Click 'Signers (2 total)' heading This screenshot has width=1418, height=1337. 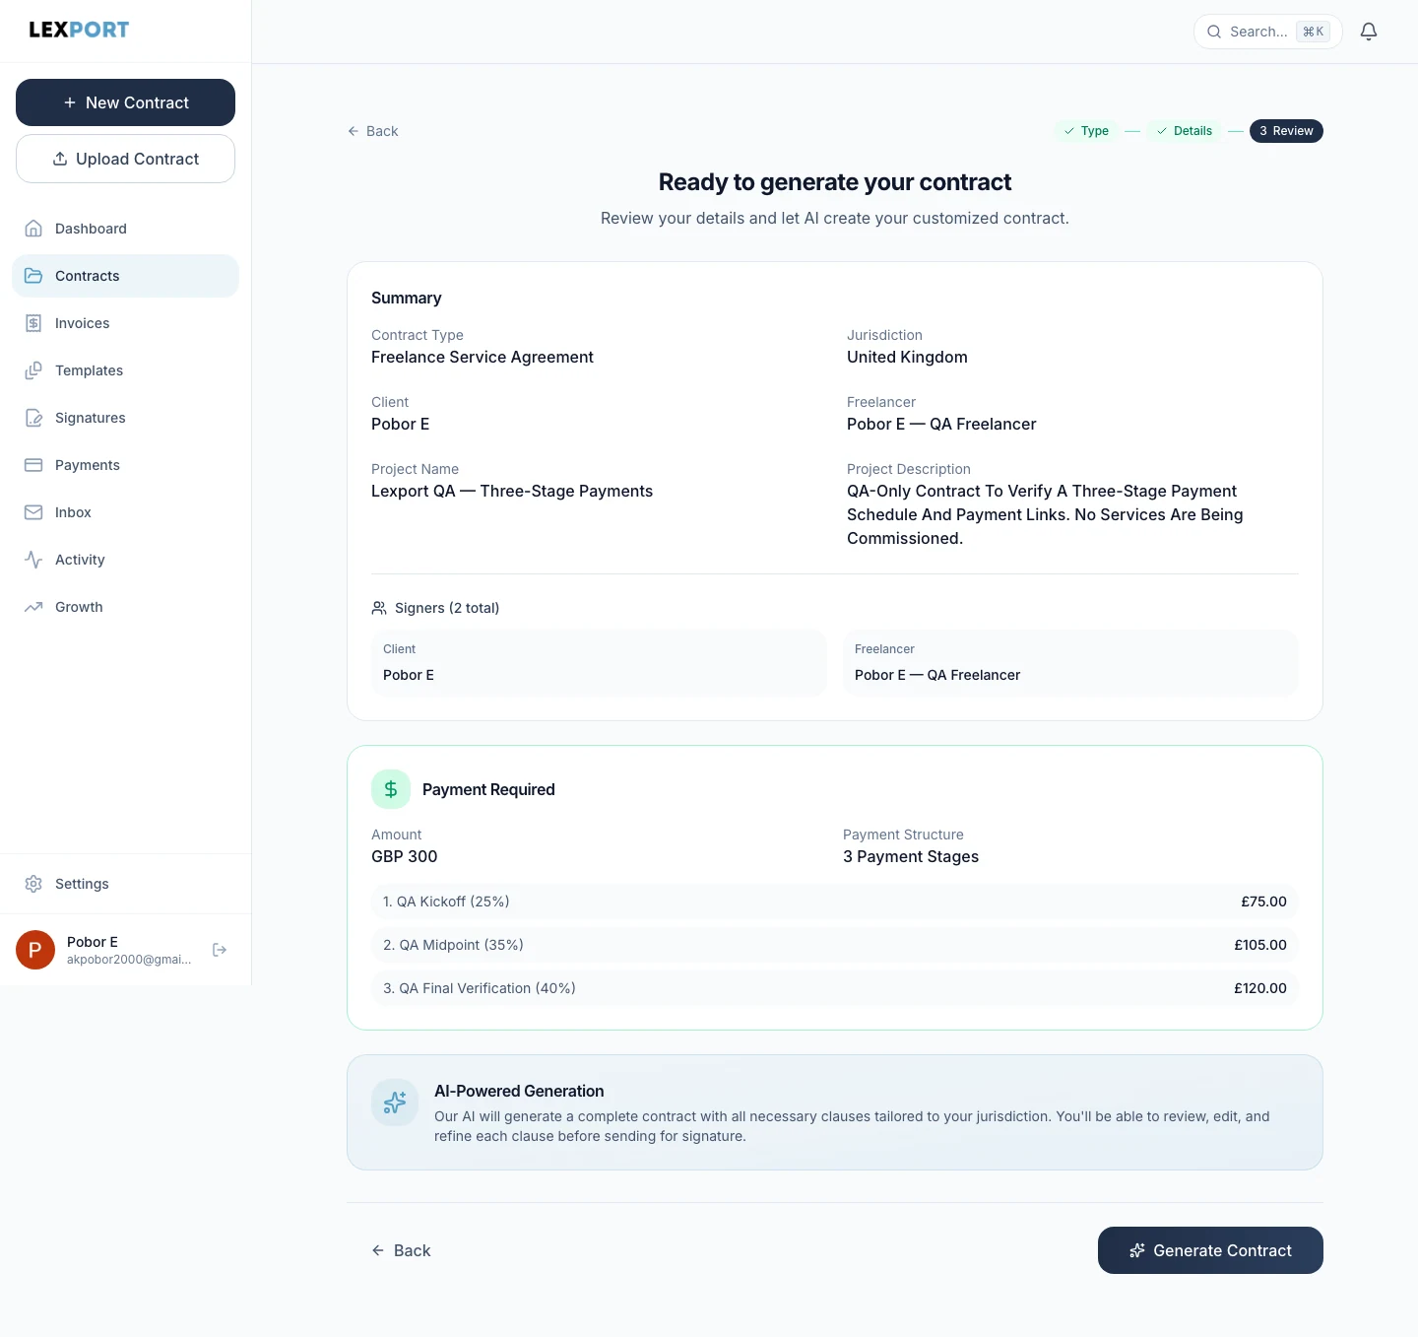tap(447, 608)
